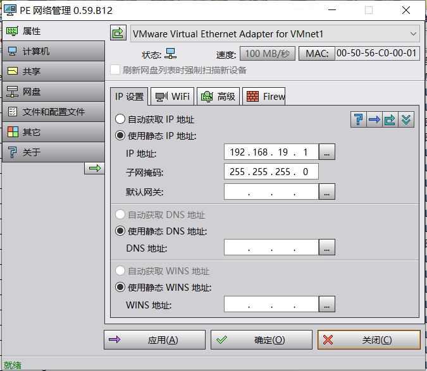Minimize the PE 网络管理 window
Image resolution: width=427 pixels, height=371 pixels.
point(332,10)
